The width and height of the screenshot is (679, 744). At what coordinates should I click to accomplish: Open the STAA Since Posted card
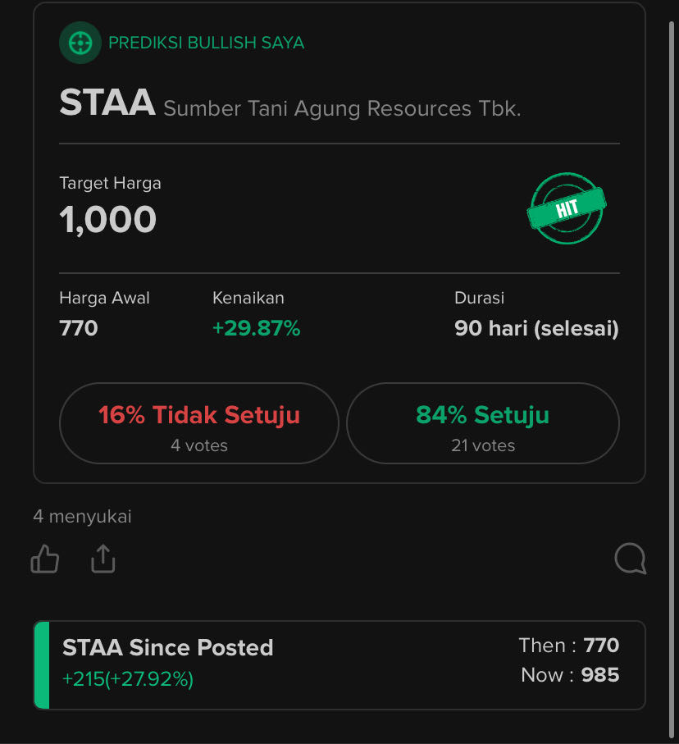click(x=339, y=665)
